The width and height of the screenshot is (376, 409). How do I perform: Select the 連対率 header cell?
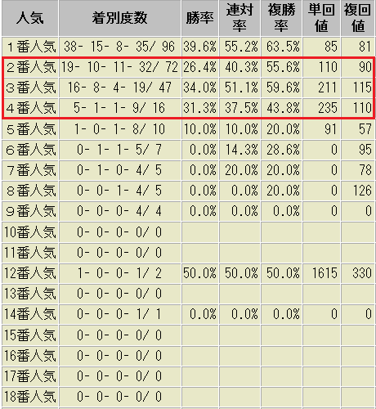click(239, 18)
